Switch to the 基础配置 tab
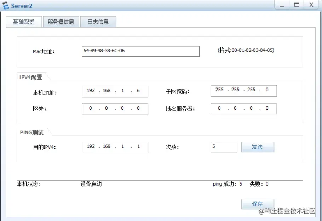This screenshot has width=322, height=221. pos(24,22)
